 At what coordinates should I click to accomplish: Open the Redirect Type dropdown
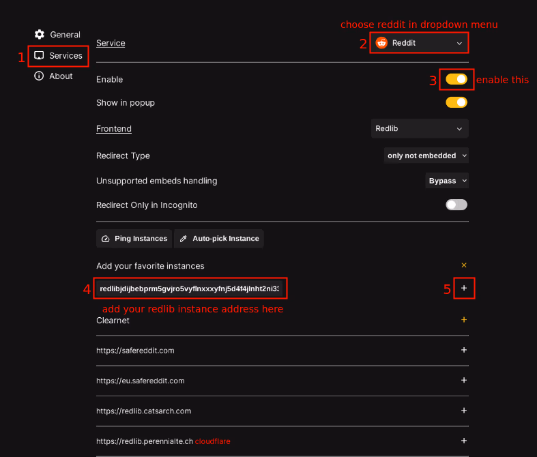click(426, 156)
